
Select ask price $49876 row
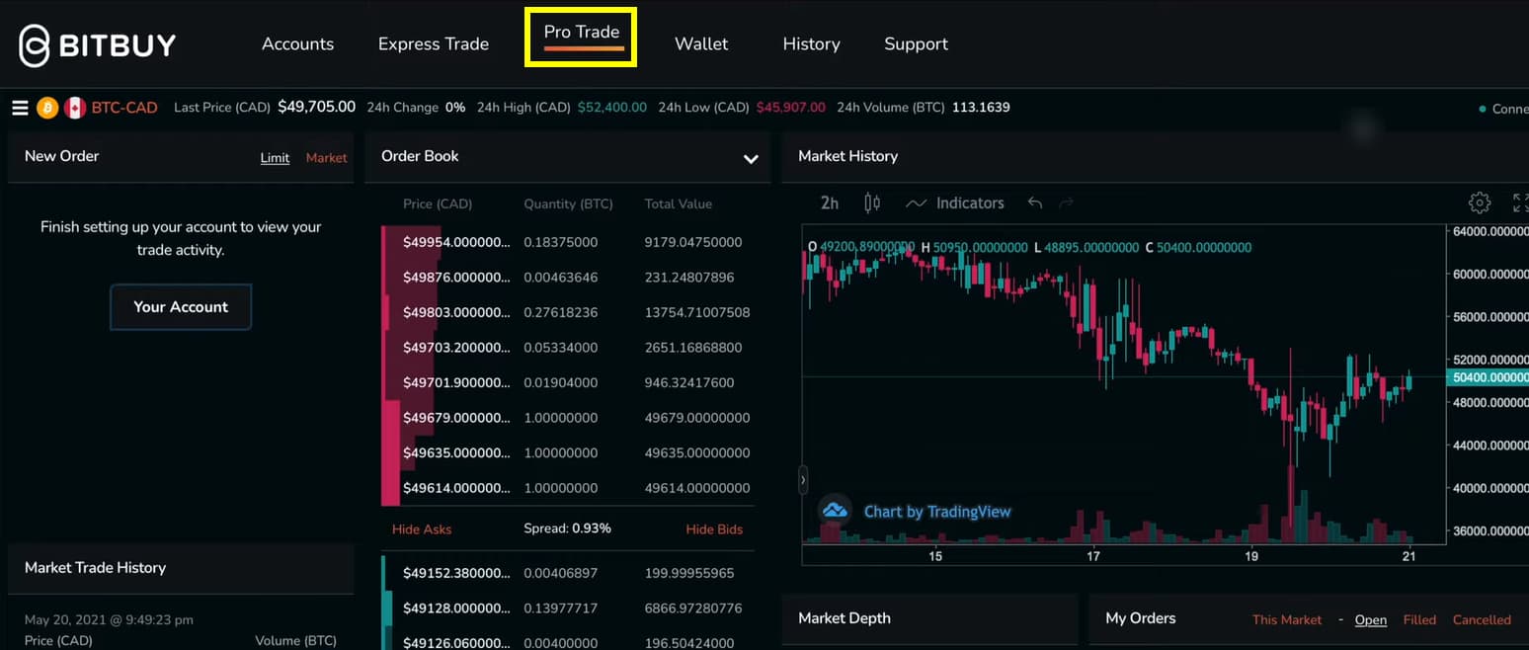click(x=568, y=278)
